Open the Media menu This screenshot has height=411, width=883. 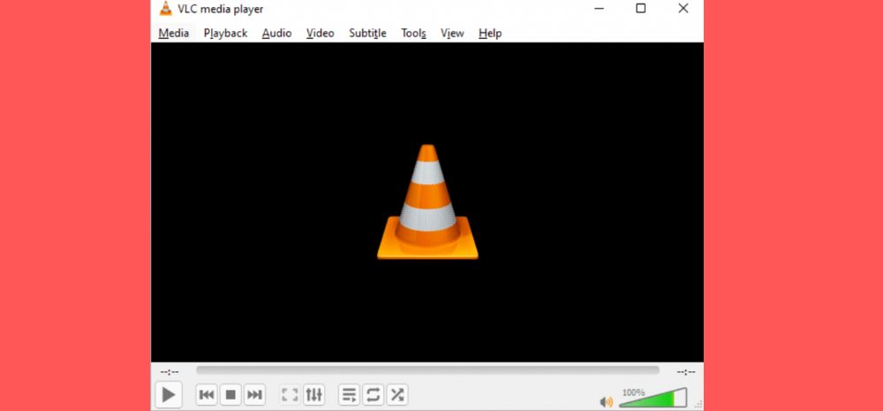pos(174,34)
